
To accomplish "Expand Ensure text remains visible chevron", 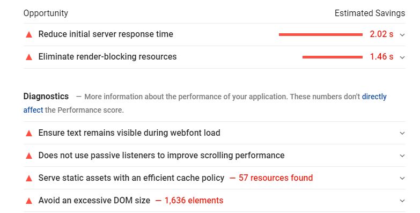I will (x=402, y=133).
